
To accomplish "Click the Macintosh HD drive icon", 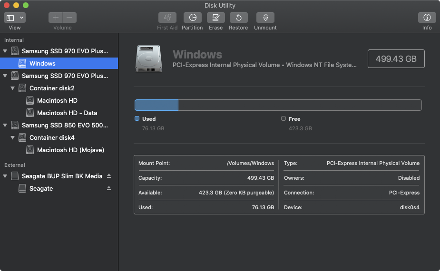I will click(30, 100).
